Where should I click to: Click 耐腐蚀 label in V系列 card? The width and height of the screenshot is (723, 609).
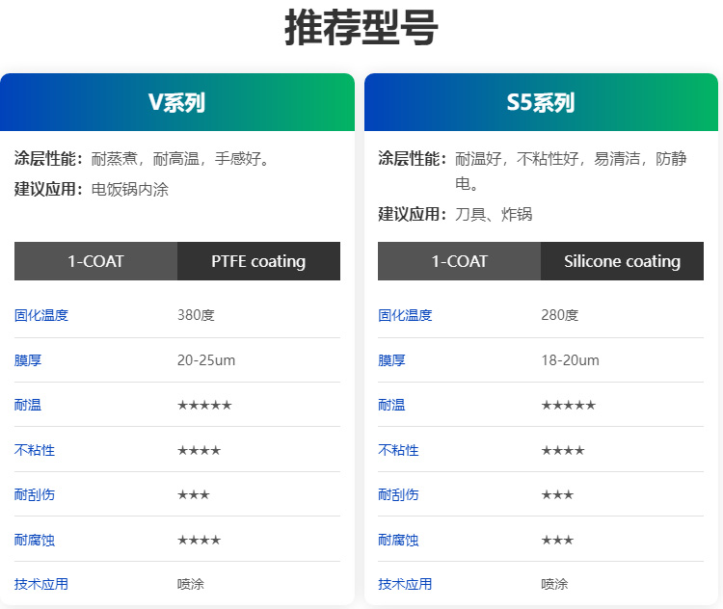coord(35,540)
